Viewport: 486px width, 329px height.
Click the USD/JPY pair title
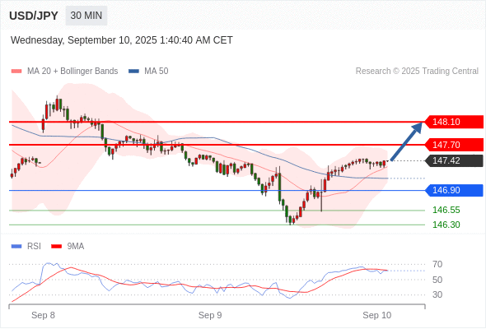34,16
